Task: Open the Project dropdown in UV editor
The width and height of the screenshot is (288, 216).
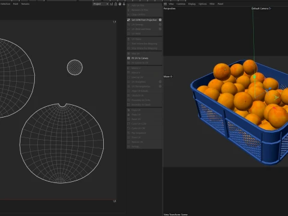Action: click(x=101, y=4)
